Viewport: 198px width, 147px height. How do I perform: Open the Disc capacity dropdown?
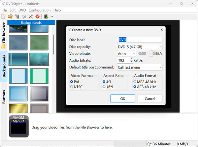tap(140, 47)
